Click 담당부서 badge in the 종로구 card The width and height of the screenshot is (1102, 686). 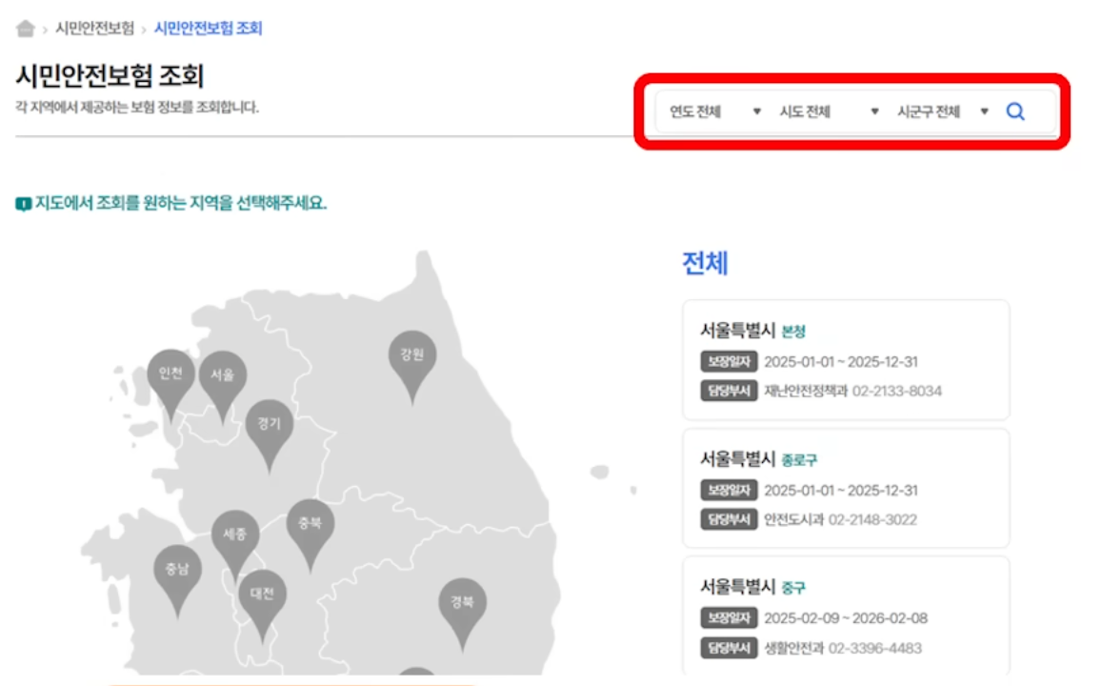pos(729,519)
